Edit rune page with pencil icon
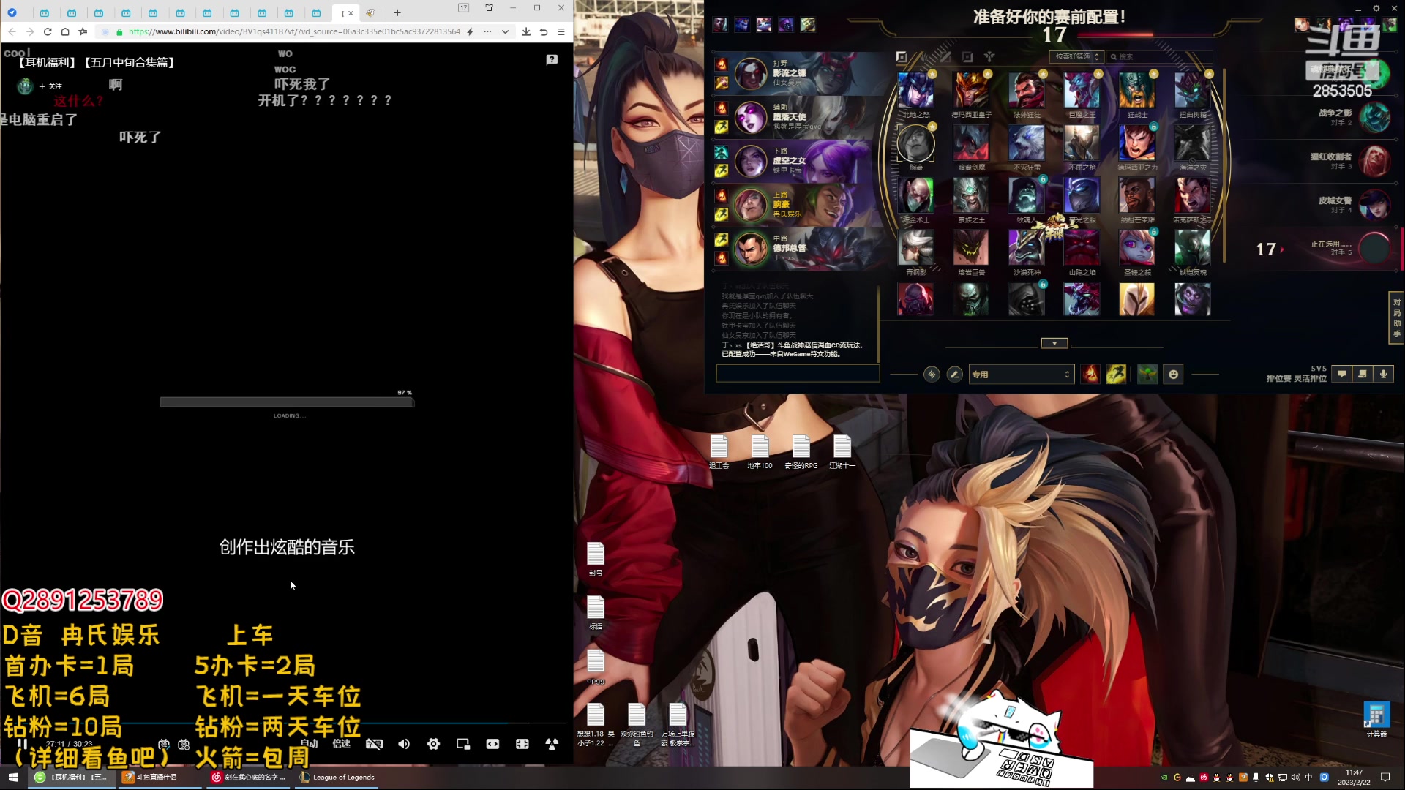1405x790 pixels. [x=954, y=375]
